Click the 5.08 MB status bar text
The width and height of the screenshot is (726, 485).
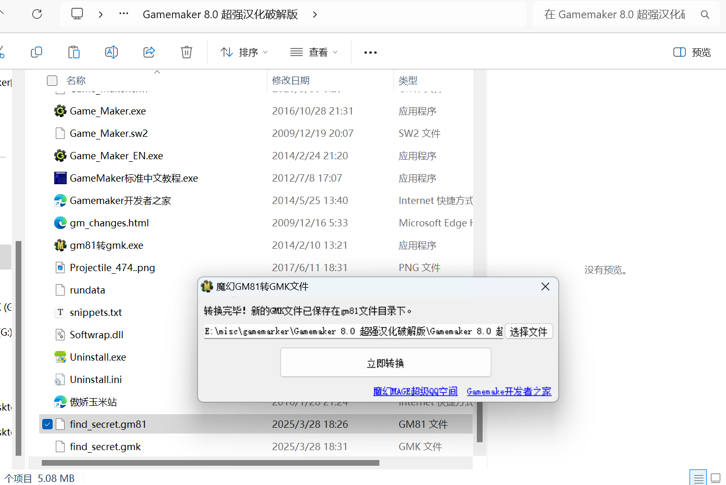point(56,478)
